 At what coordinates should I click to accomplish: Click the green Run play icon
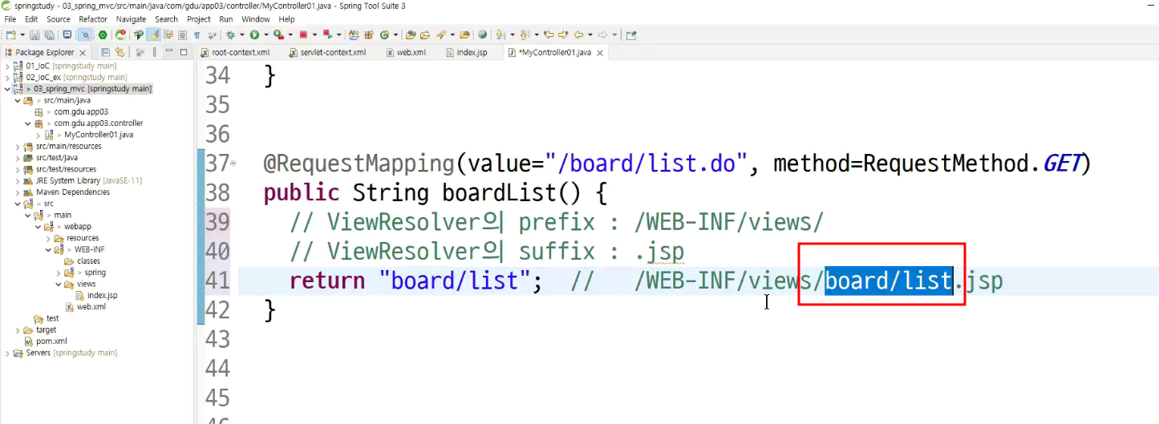tap(254, 34)
